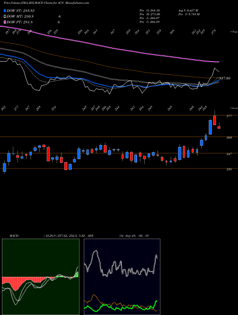238x315 pixels.
Task: Click the Pre O: 268.10 value
Action: coord(149,10)
